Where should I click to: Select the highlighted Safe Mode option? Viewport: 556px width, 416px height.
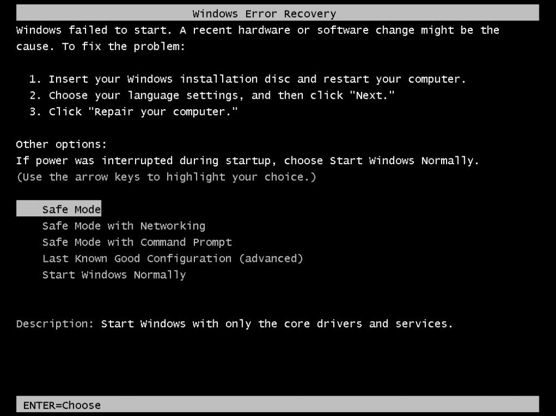[x=58, y=209]
